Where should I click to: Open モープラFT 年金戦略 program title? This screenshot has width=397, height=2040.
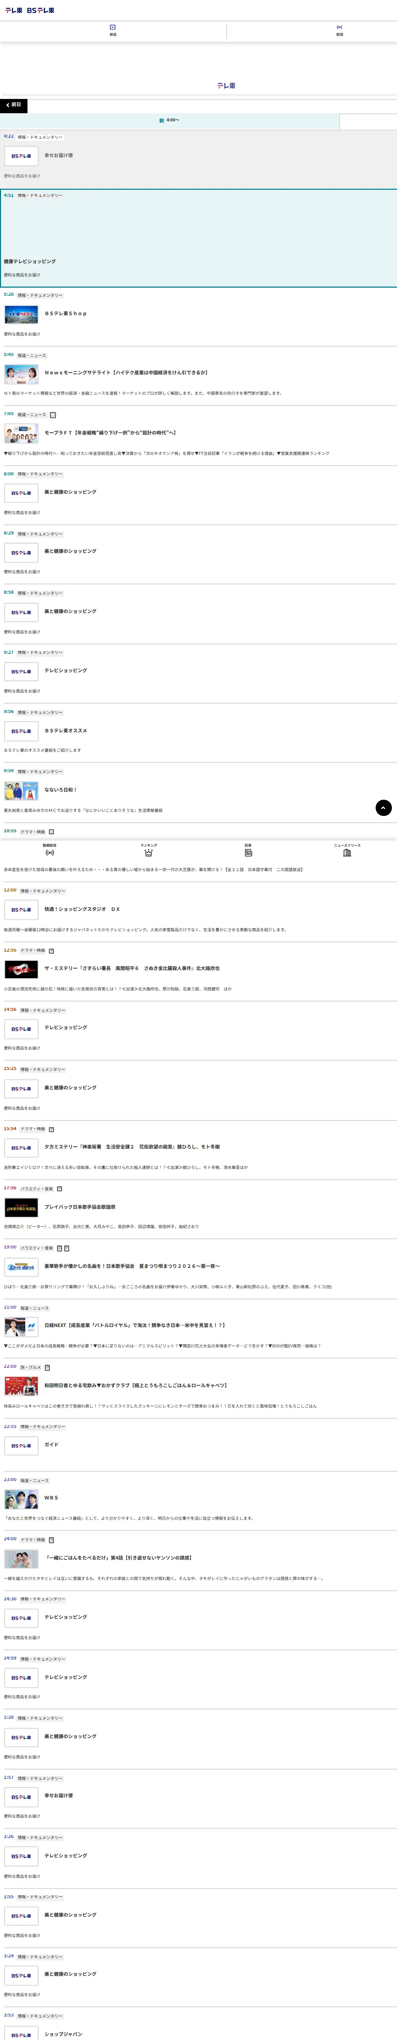click(110, 433)
